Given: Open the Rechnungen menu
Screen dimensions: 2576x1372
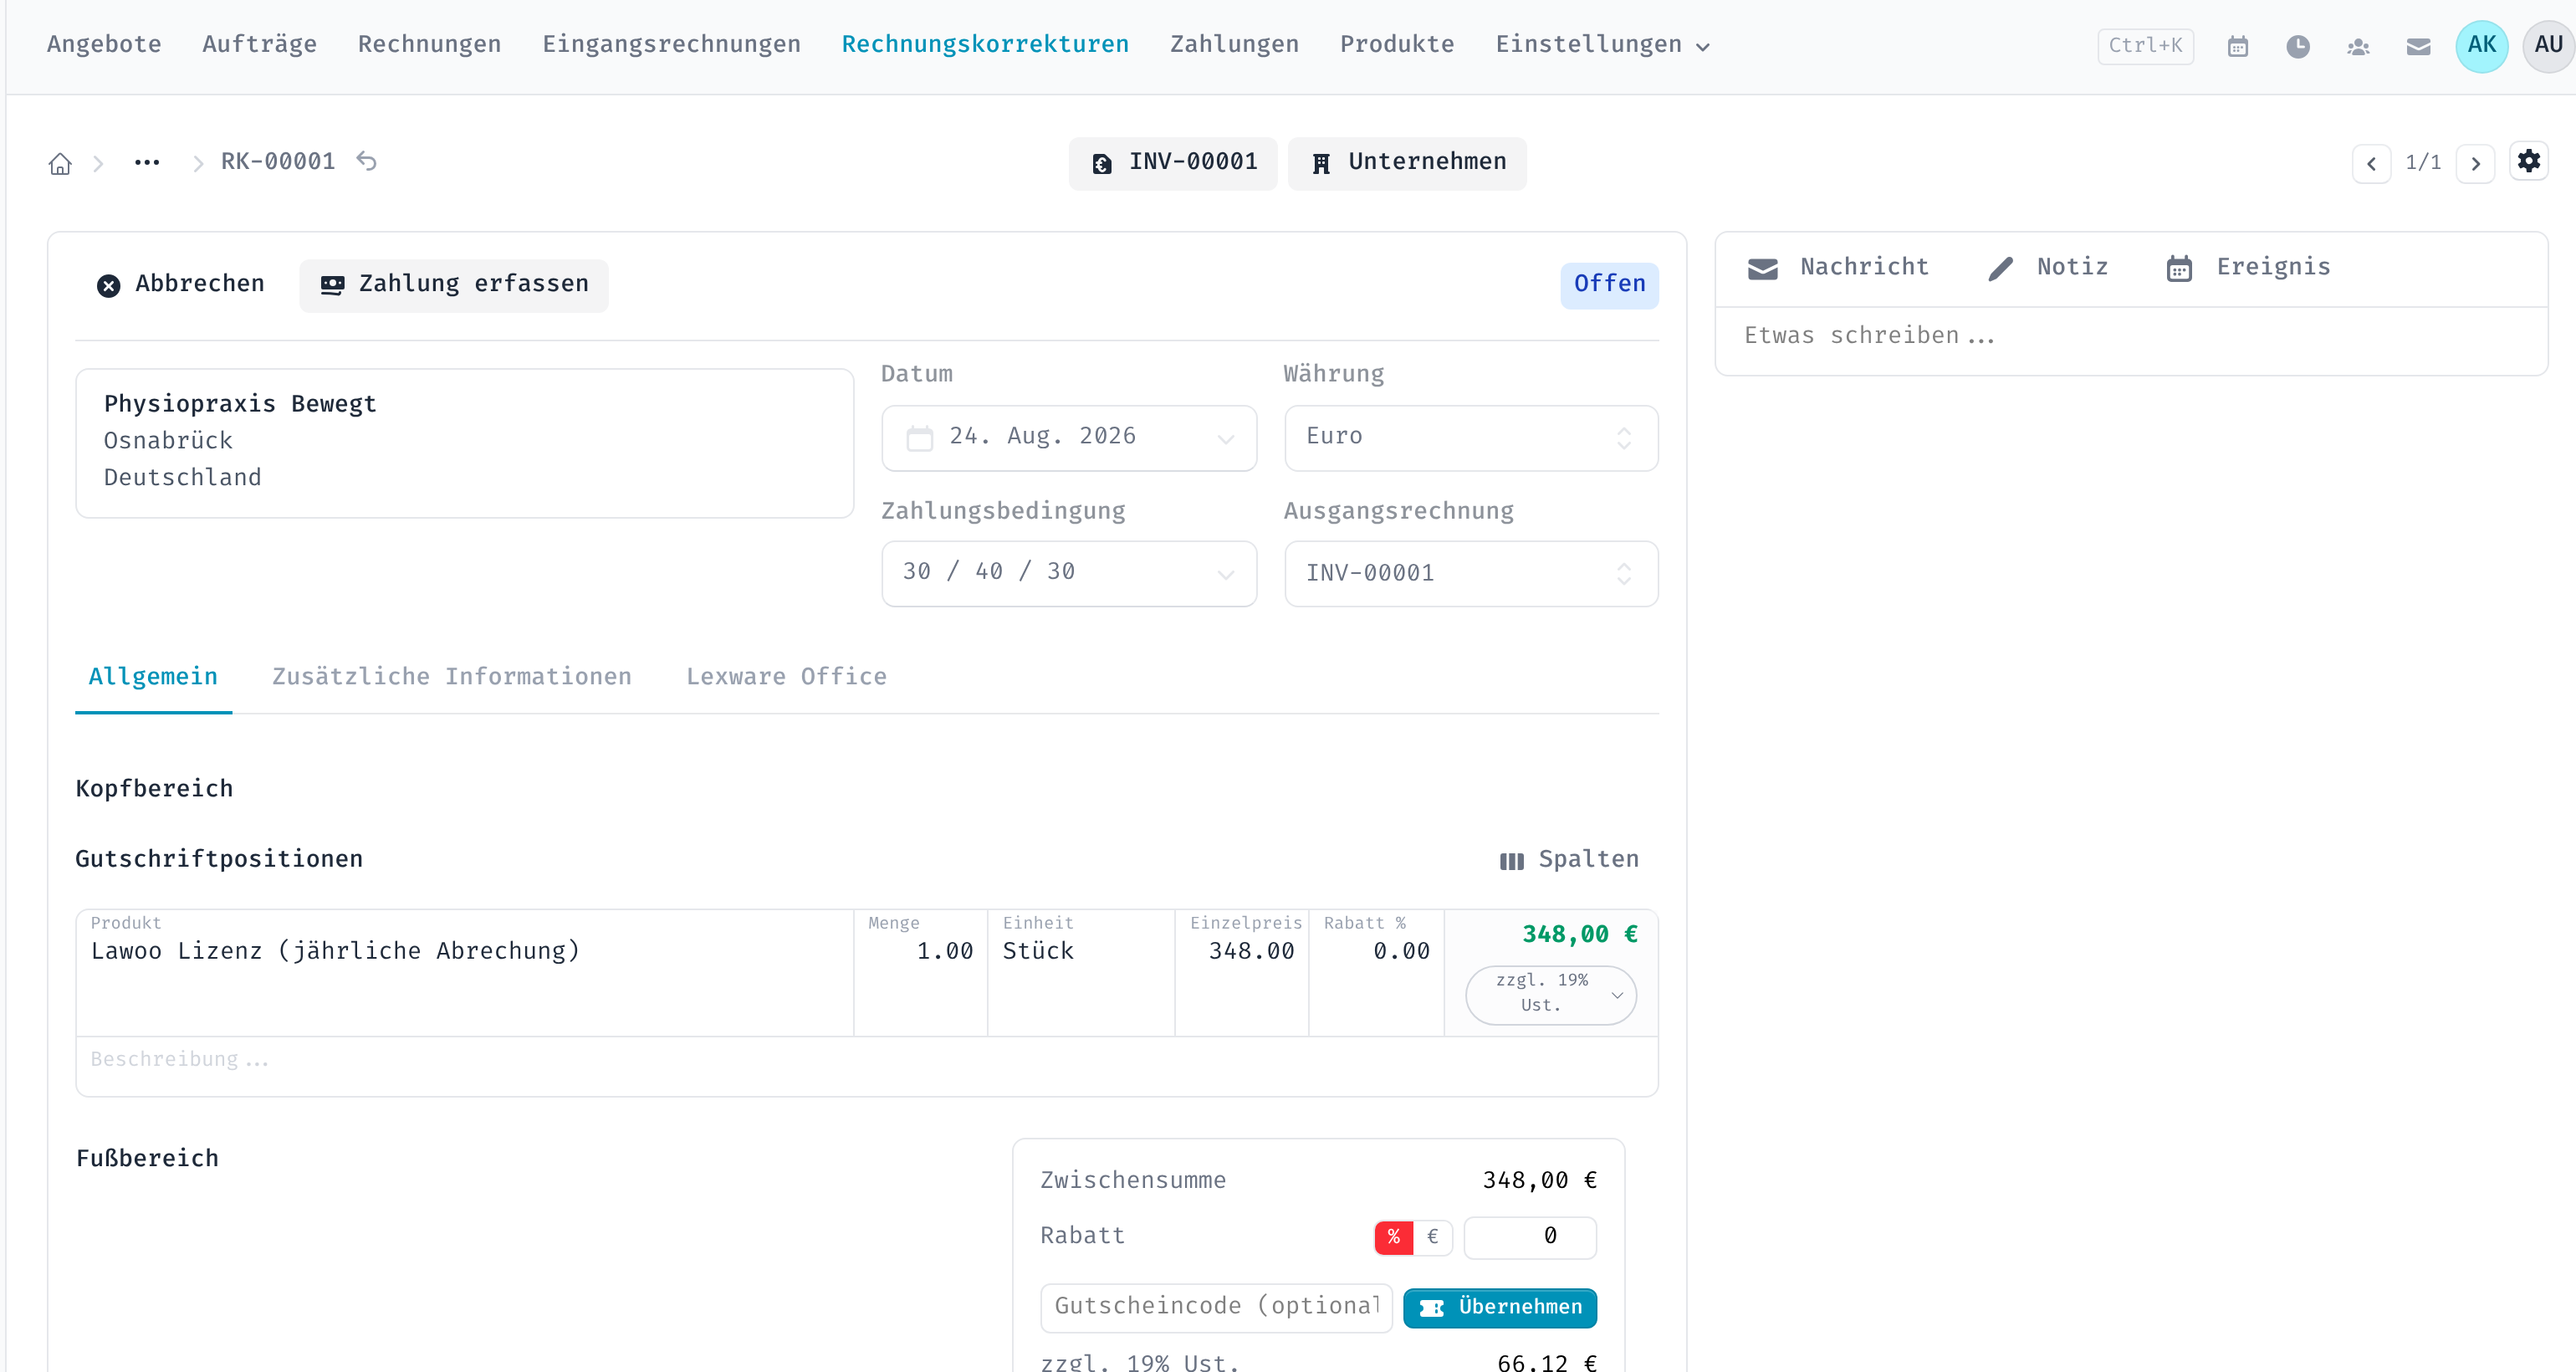Looking at the screenshot, I should click(x=429, y=45).
